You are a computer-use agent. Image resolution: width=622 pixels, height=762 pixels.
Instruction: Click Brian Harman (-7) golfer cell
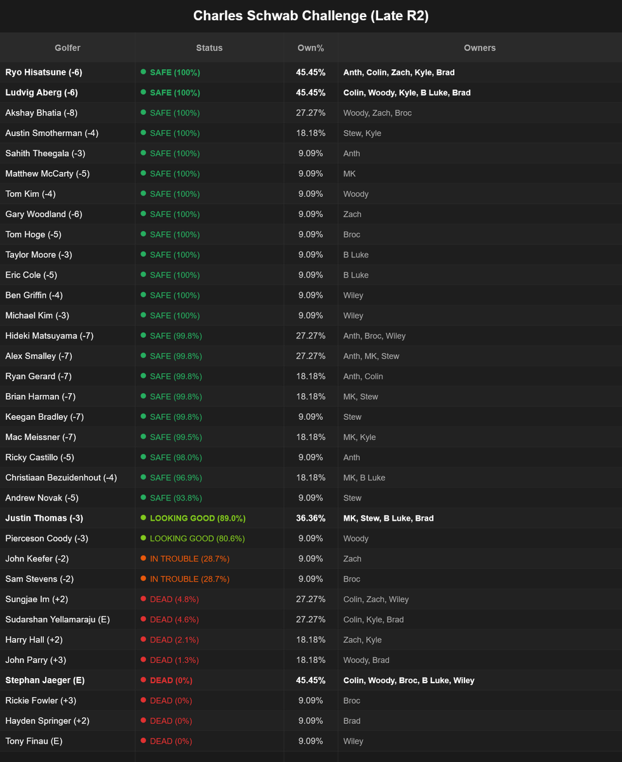pos(67,397)
